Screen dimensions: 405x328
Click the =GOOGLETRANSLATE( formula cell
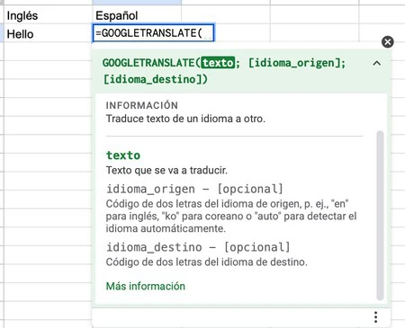153,32
